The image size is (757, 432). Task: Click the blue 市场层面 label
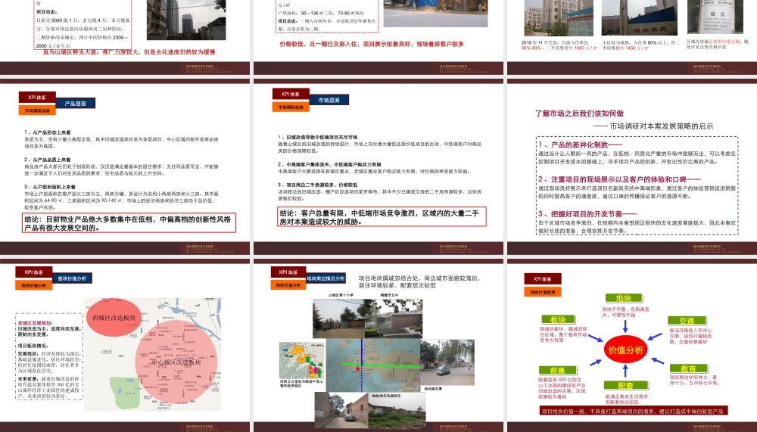[x=329, y=100]
